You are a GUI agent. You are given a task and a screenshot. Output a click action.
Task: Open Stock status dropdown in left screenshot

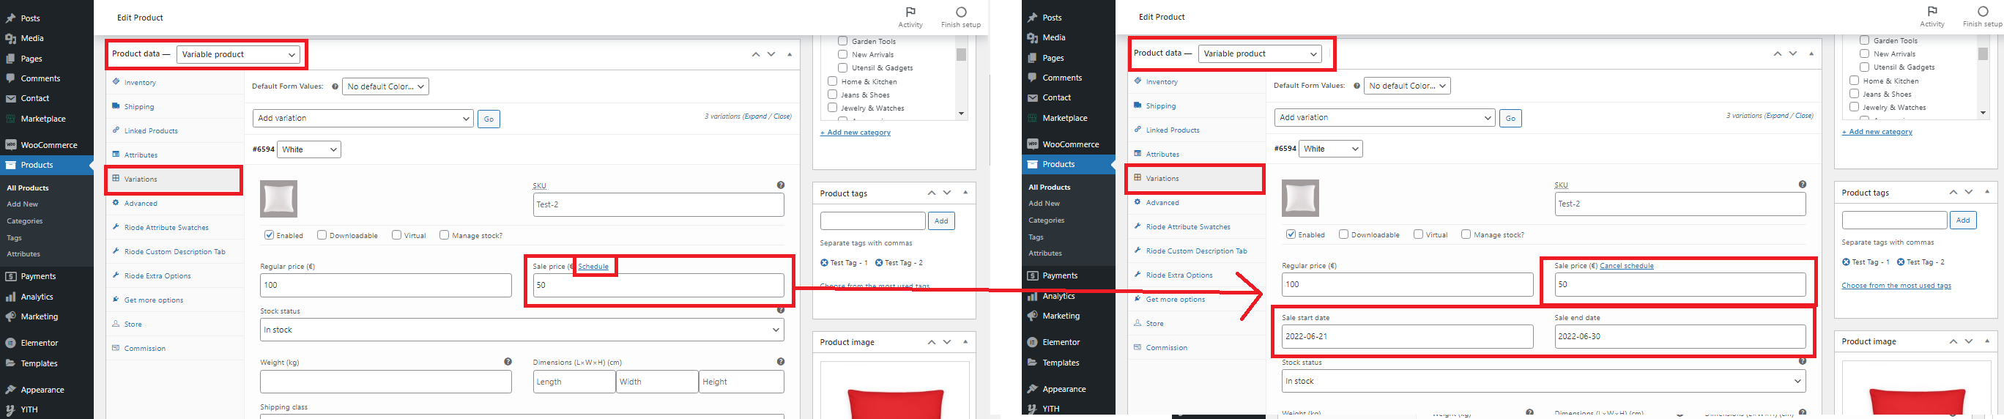522,330
